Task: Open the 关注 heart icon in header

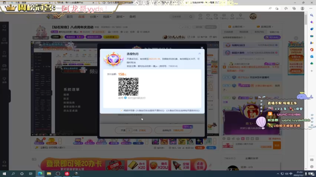Action: click(x=208, y=16)
